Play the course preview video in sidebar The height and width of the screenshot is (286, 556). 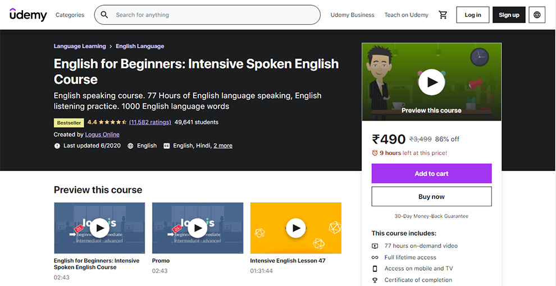(x=431, y=82)
